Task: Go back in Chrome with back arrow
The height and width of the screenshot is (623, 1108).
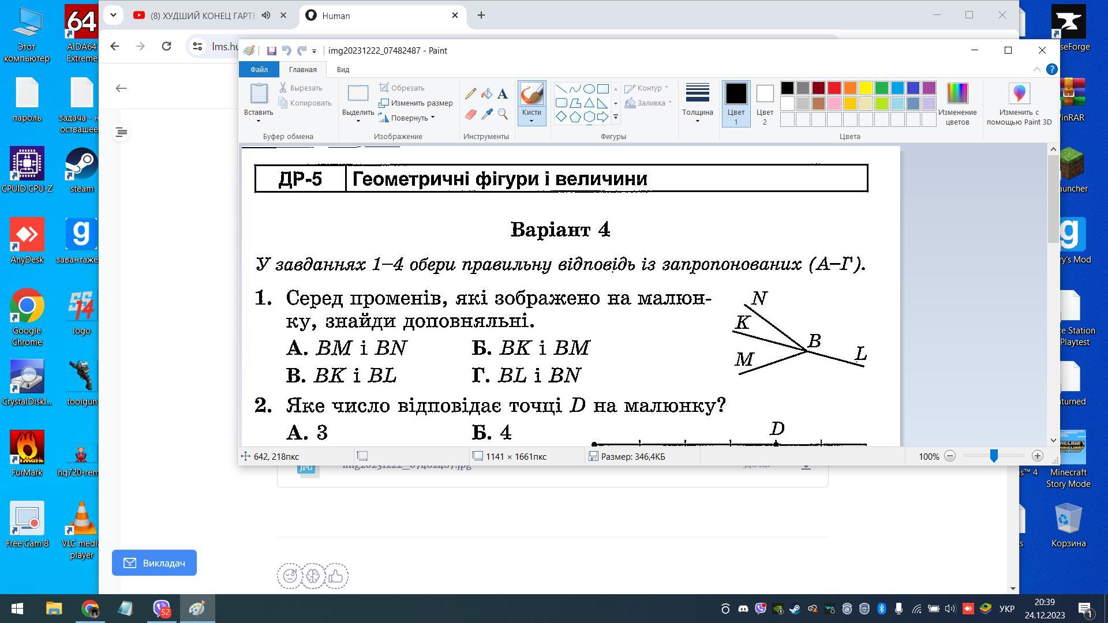Action: (x=114, y=46)
